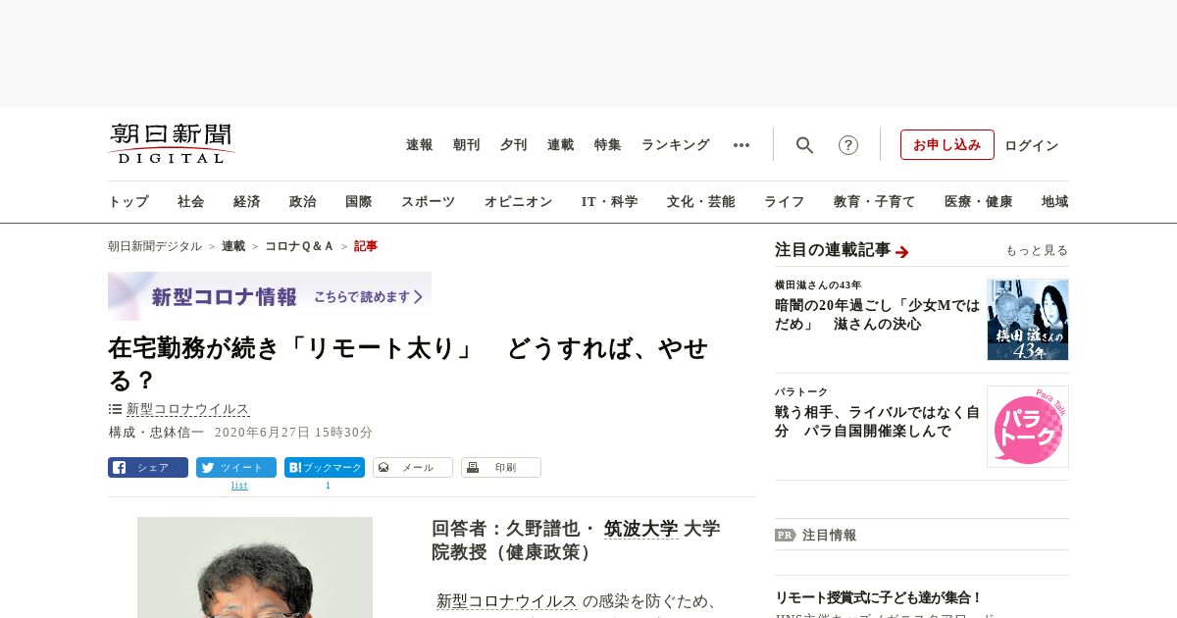
Task: Click the byline date 2020年6月27日 15時30分
Action: coord(293,433)
